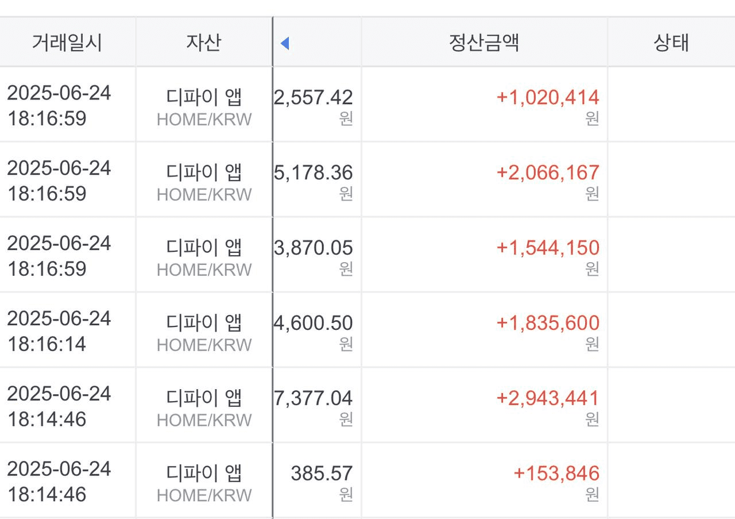Click the blue left arrow in header
The height and width of the screenshot is (519, 735).
(x=284, y=43)
